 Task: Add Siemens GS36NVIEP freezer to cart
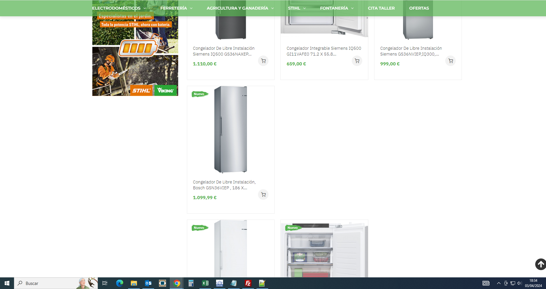pyautogui.click(x=450, y=61)
